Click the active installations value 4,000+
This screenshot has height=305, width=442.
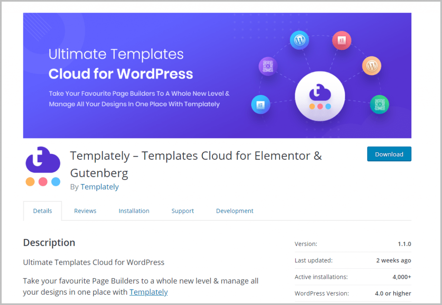[x=402, y=277]
